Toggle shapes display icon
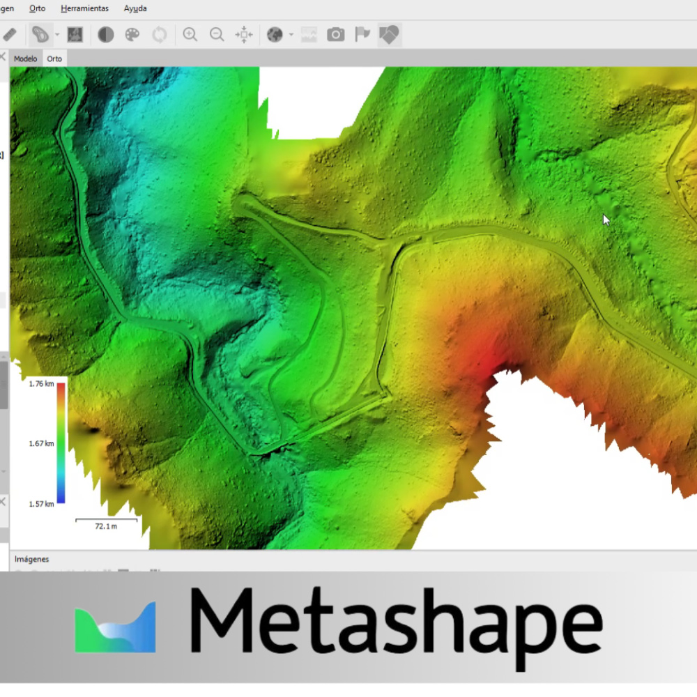Screen dimensions: 697x697 tap(390, 35)
